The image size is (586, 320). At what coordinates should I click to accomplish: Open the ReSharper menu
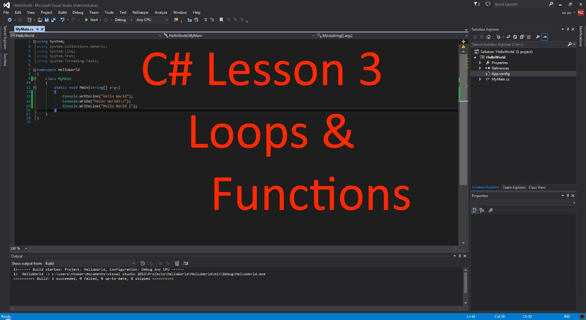pyautogui.click(x=141, y=12)
